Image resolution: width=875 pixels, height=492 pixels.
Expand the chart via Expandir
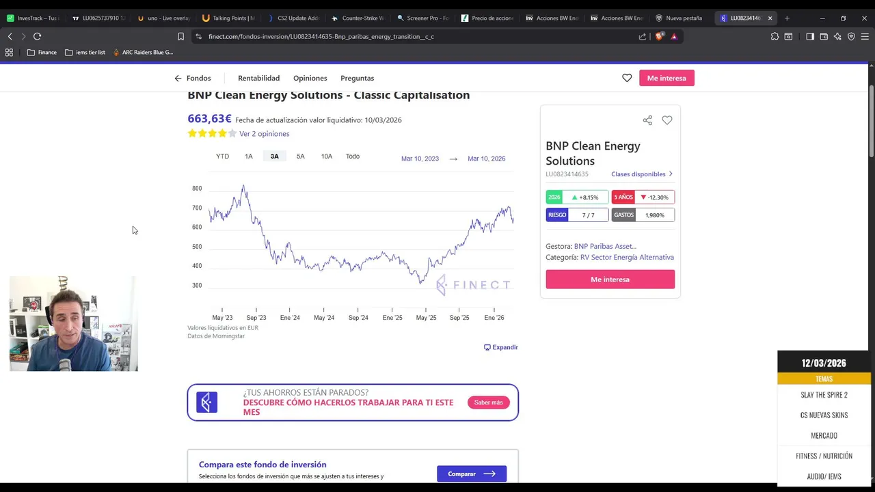pyautogui.click(x=501, y=347)
